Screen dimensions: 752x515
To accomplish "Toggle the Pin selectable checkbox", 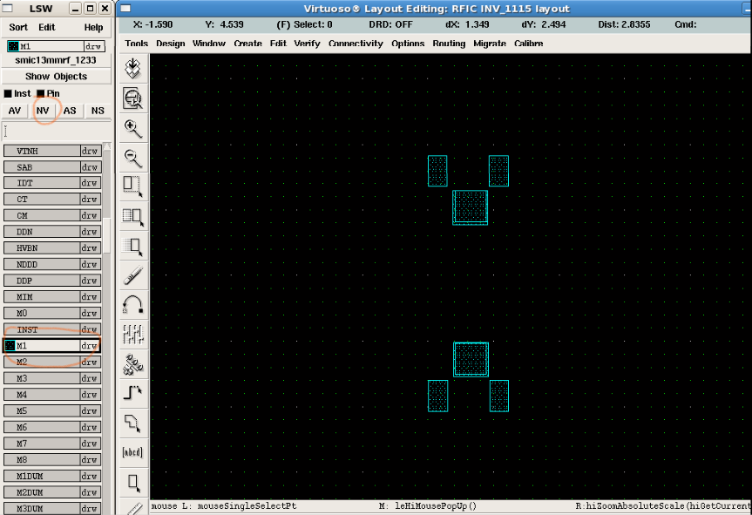I will click(x=40, y=93).
